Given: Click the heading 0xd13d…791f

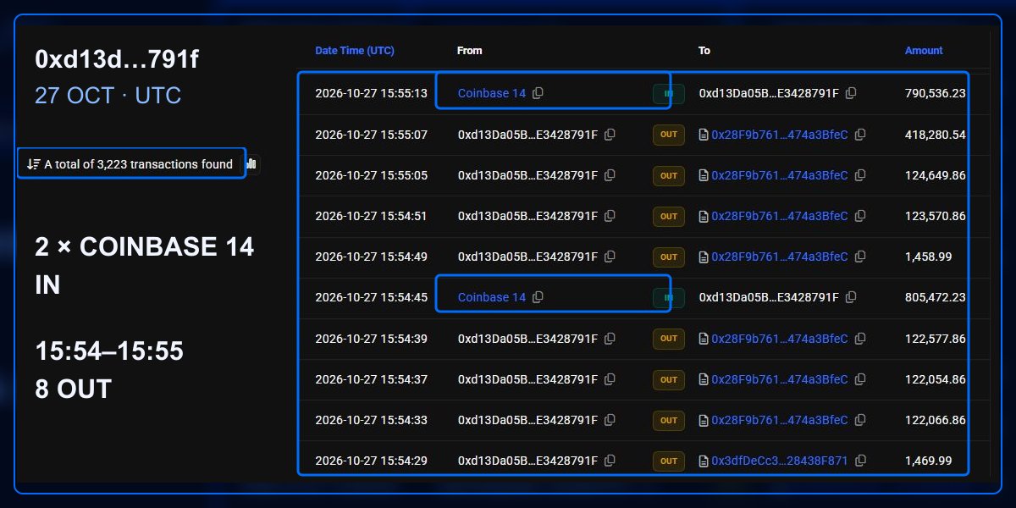Looking at the screenshot, I should [117, 60].
